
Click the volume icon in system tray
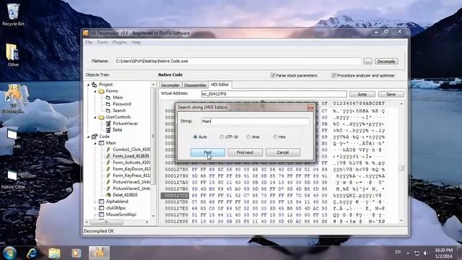coord(425,253)
